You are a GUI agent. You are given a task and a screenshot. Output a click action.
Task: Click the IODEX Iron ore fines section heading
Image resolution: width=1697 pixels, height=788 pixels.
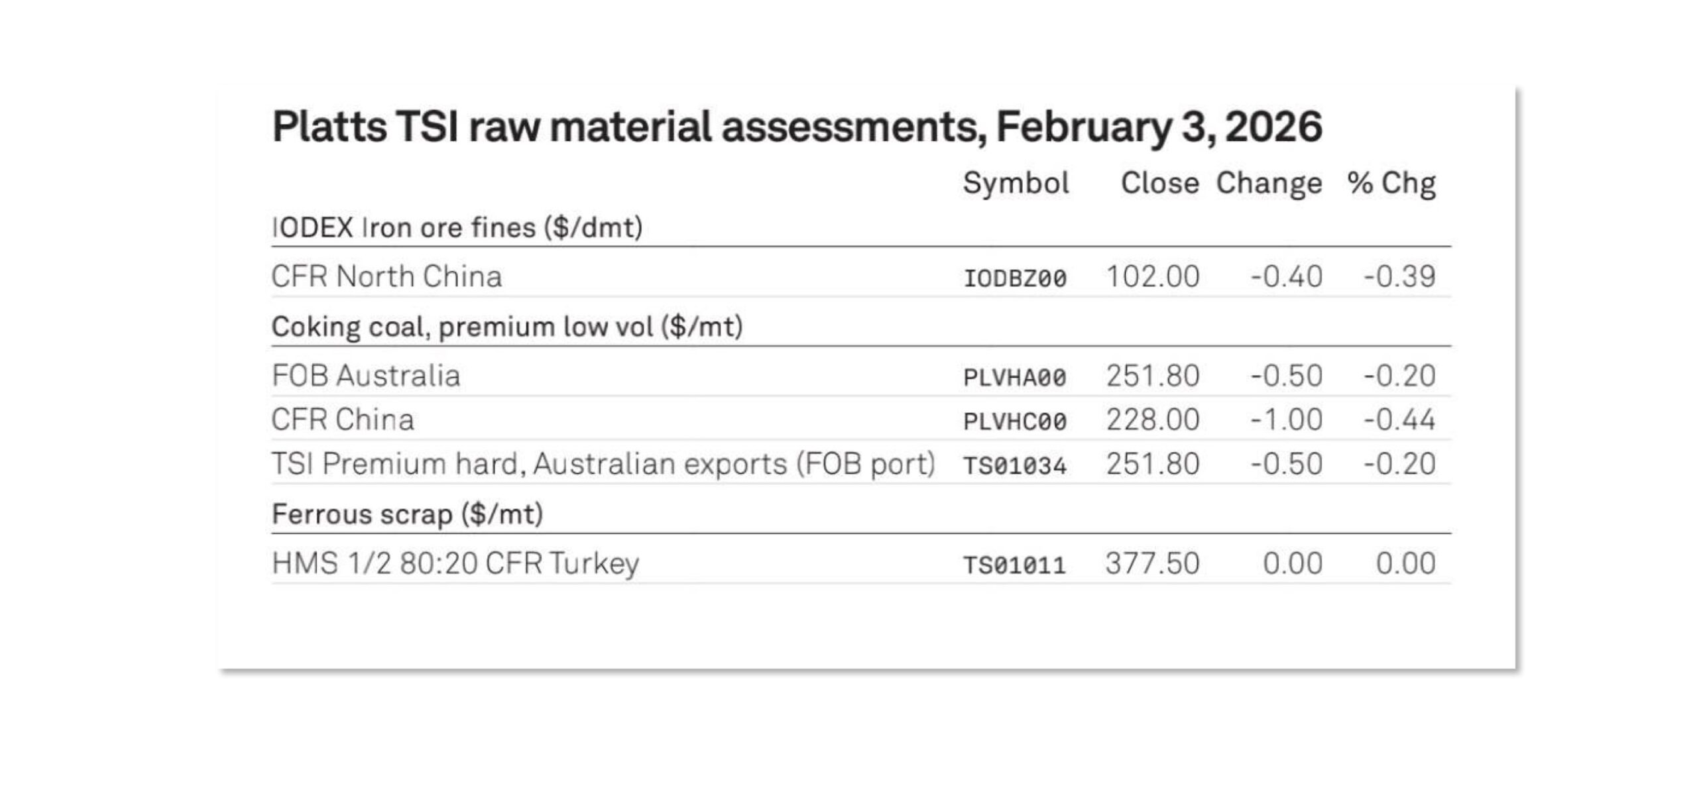pos(457,228)
